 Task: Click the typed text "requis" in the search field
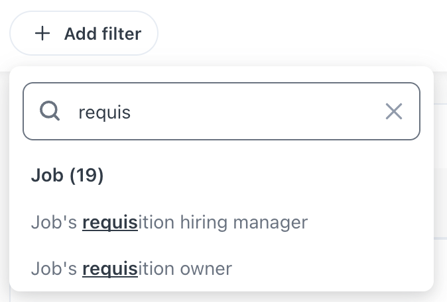104,112
